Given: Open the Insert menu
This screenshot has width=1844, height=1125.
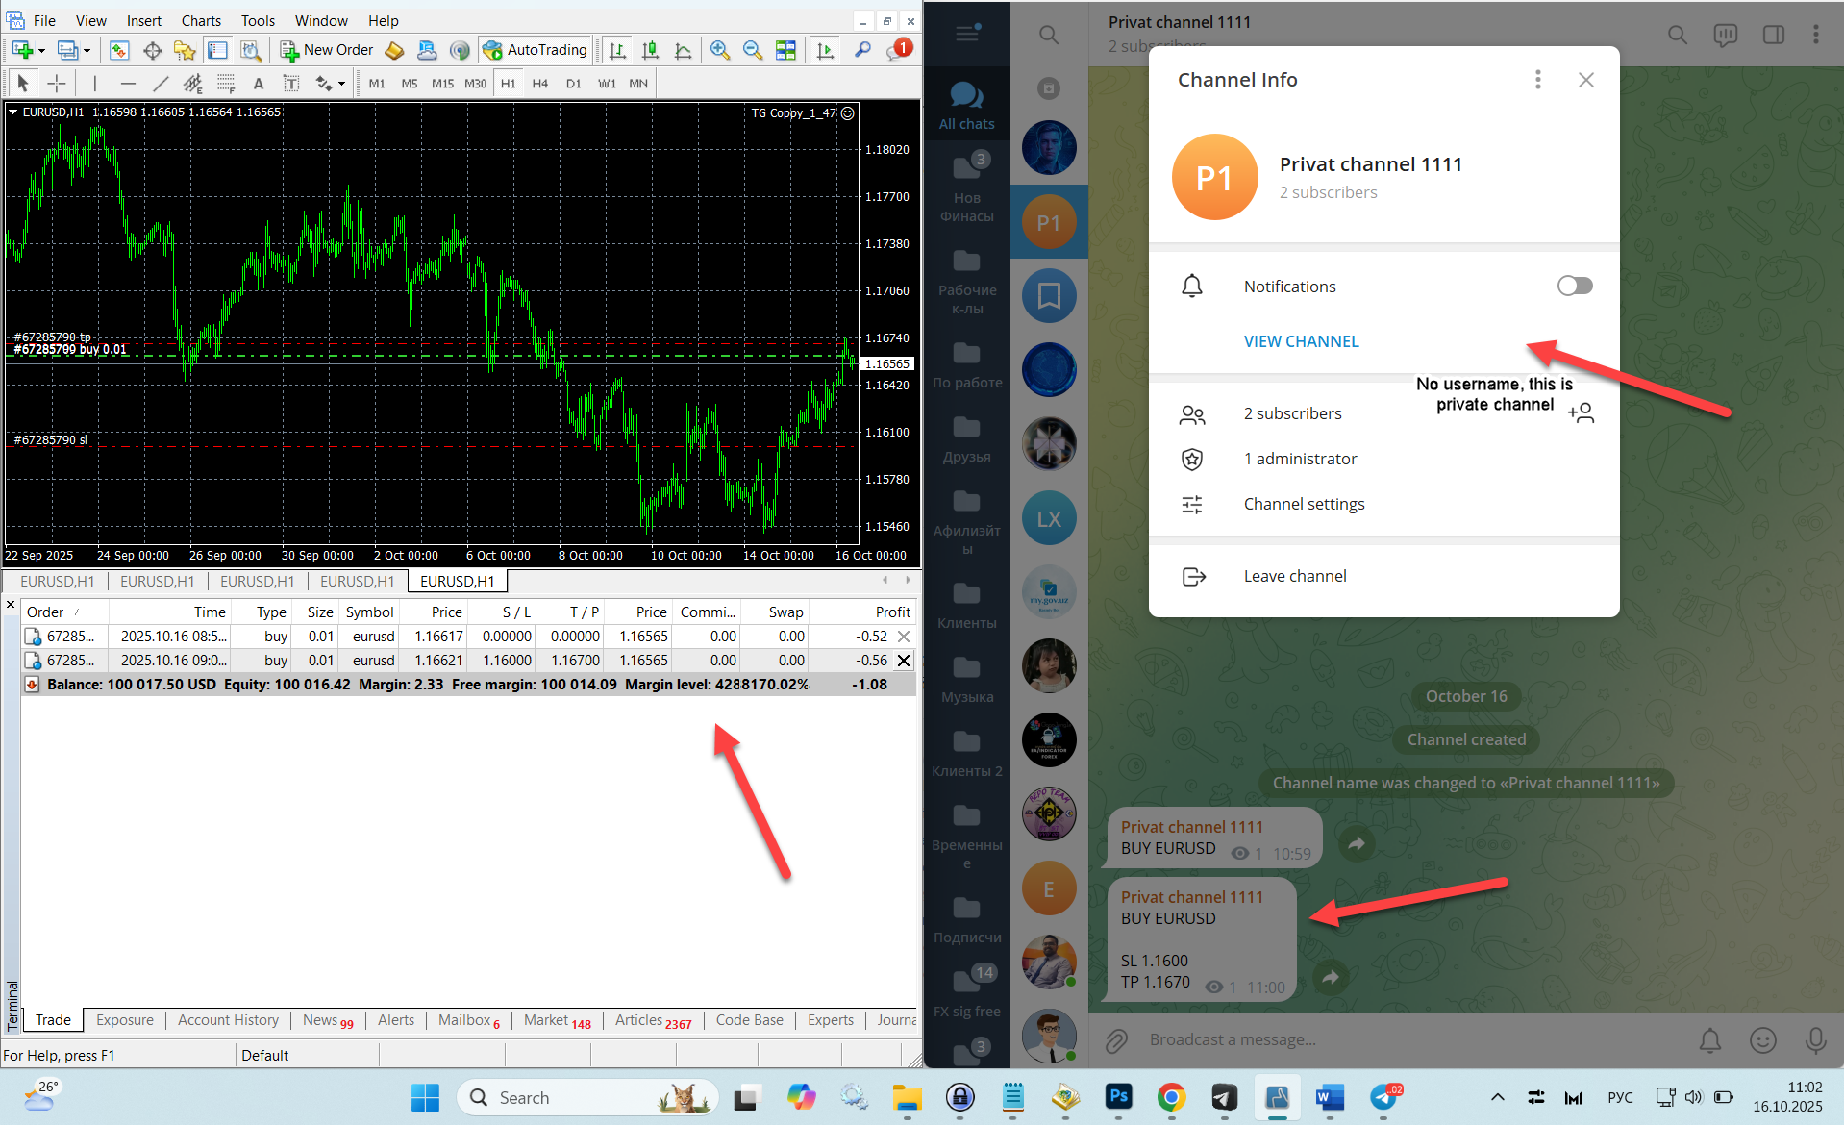Looking at the screenshot, I should click(x=144, y=20).
